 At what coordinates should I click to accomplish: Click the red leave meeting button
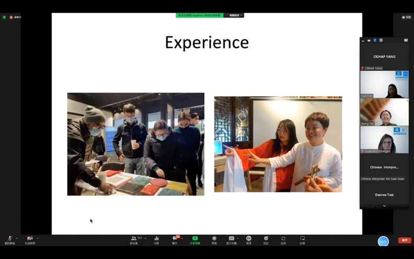coord(405,240)
